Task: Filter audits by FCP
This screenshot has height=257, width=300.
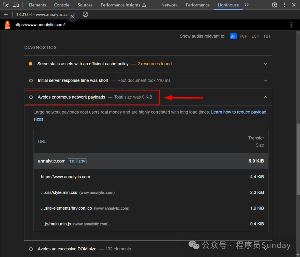Action: click(243, 36)
